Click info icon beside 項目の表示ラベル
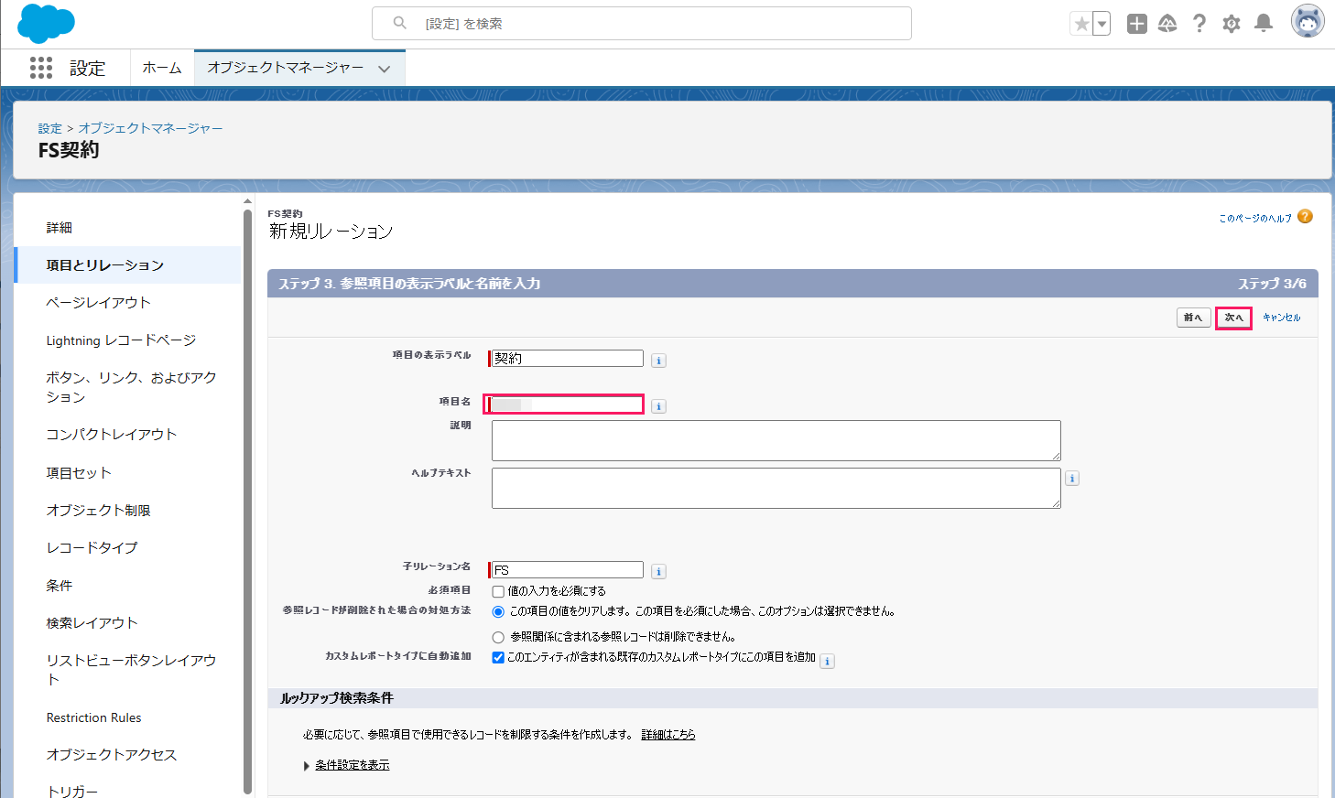The image size is (1335, 798). (658, 361)
